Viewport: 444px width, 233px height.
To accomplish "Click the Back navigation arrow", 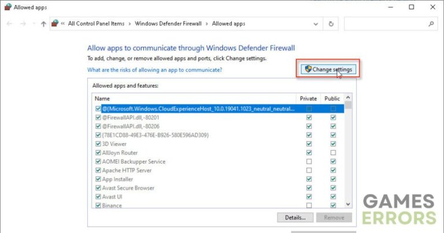I will click(9, 24).
